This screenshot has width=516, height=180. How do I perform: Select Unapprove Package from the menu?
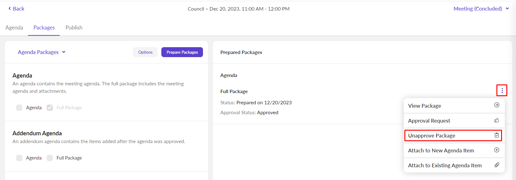point(432,136)
